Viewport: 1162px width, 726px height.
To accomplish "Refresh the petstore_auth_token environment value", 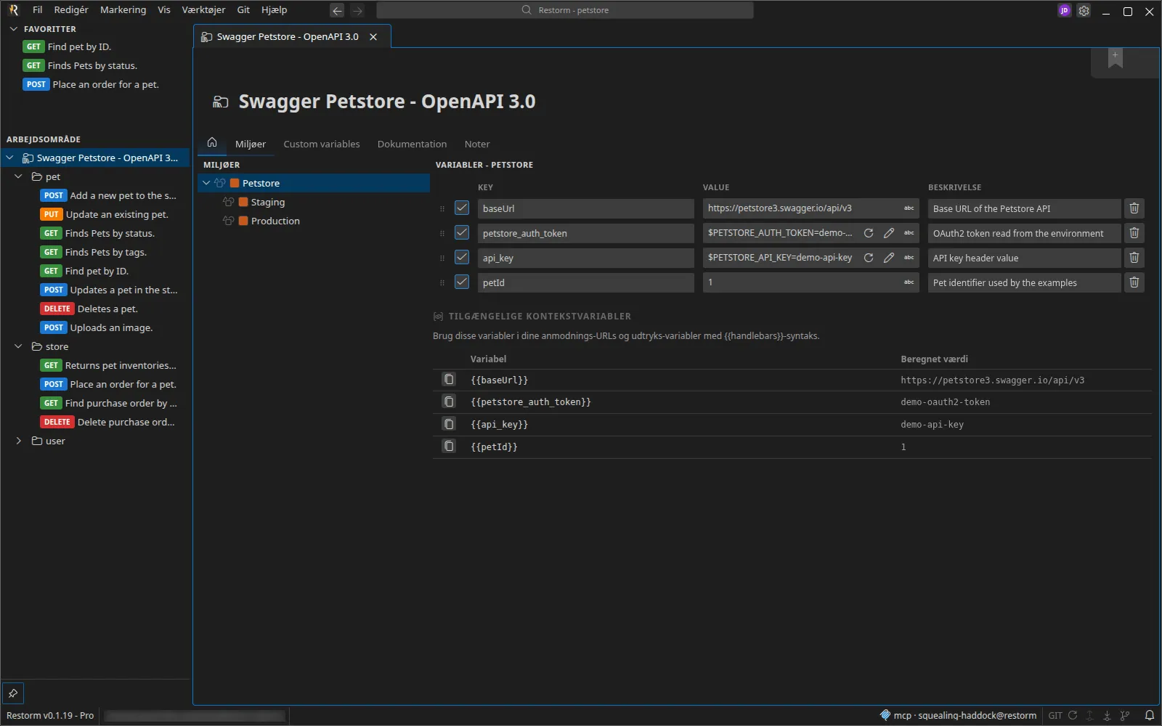I will [868, 233].
